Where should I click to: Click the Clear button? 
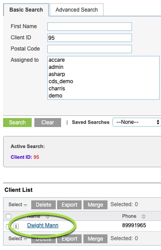pos(48,123)
